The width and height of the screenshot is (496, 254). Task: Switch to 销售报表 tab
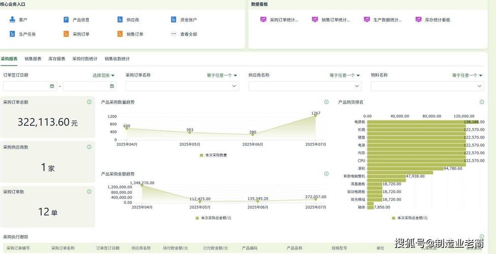[33, 58]
